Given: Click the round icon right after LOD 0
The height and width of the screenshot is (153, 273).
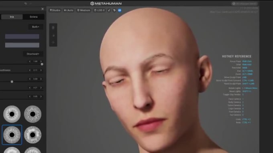Looking at the screenshot, I should pyautogui.click(x=109, y=10).
